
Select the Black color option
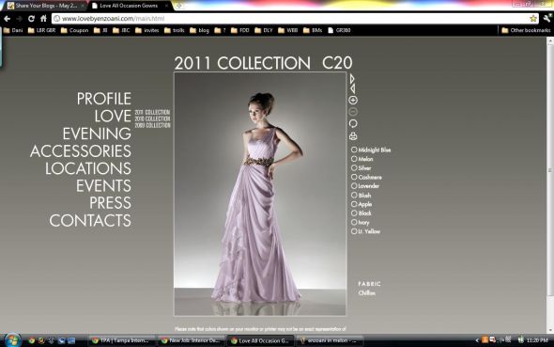coord(362,213)
